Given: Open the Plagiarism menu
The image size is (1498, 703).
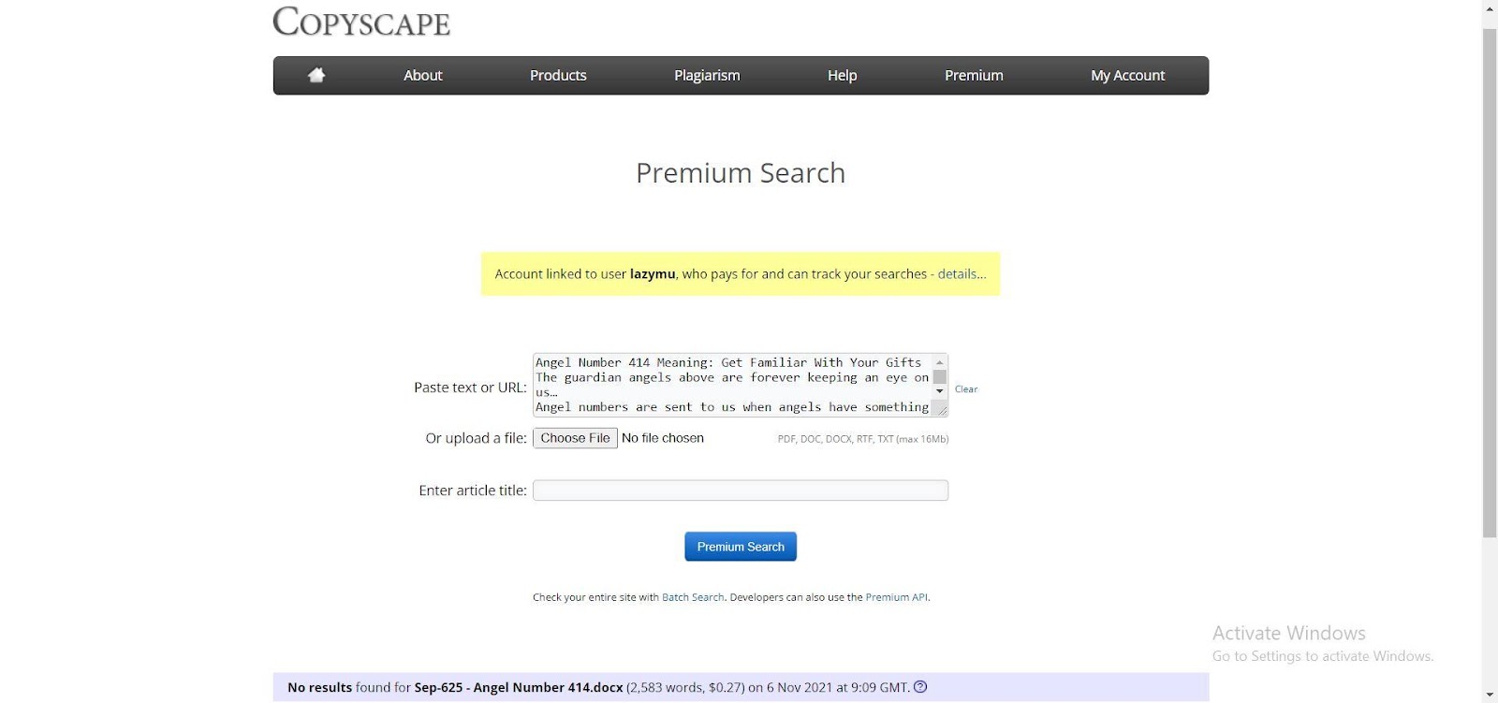Looking at the screenshot, I should [707, 76].
